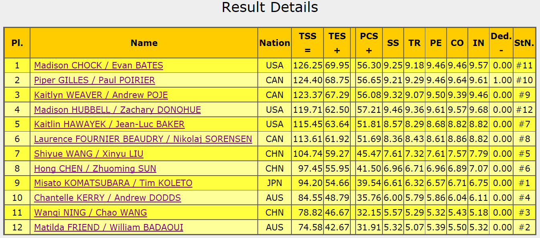540x238 pixels.
Task: Open Madison CHOCK / Evan BATES details
Action: (98, 66)
